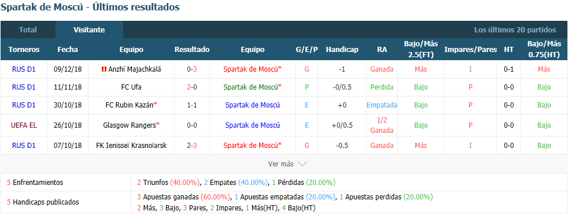The image size is (568, 215).
Task: Open the 2-3 match result
Action: pyautogui.click(x=192, y=146)
